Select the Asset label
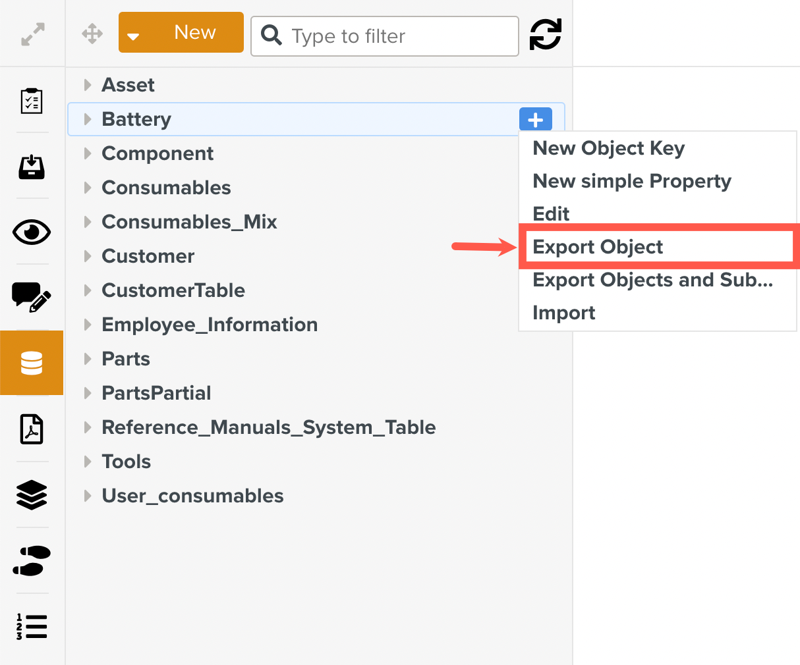Viewport: 800px width, 665px height. pyautogui.click(x=128, y=85)
